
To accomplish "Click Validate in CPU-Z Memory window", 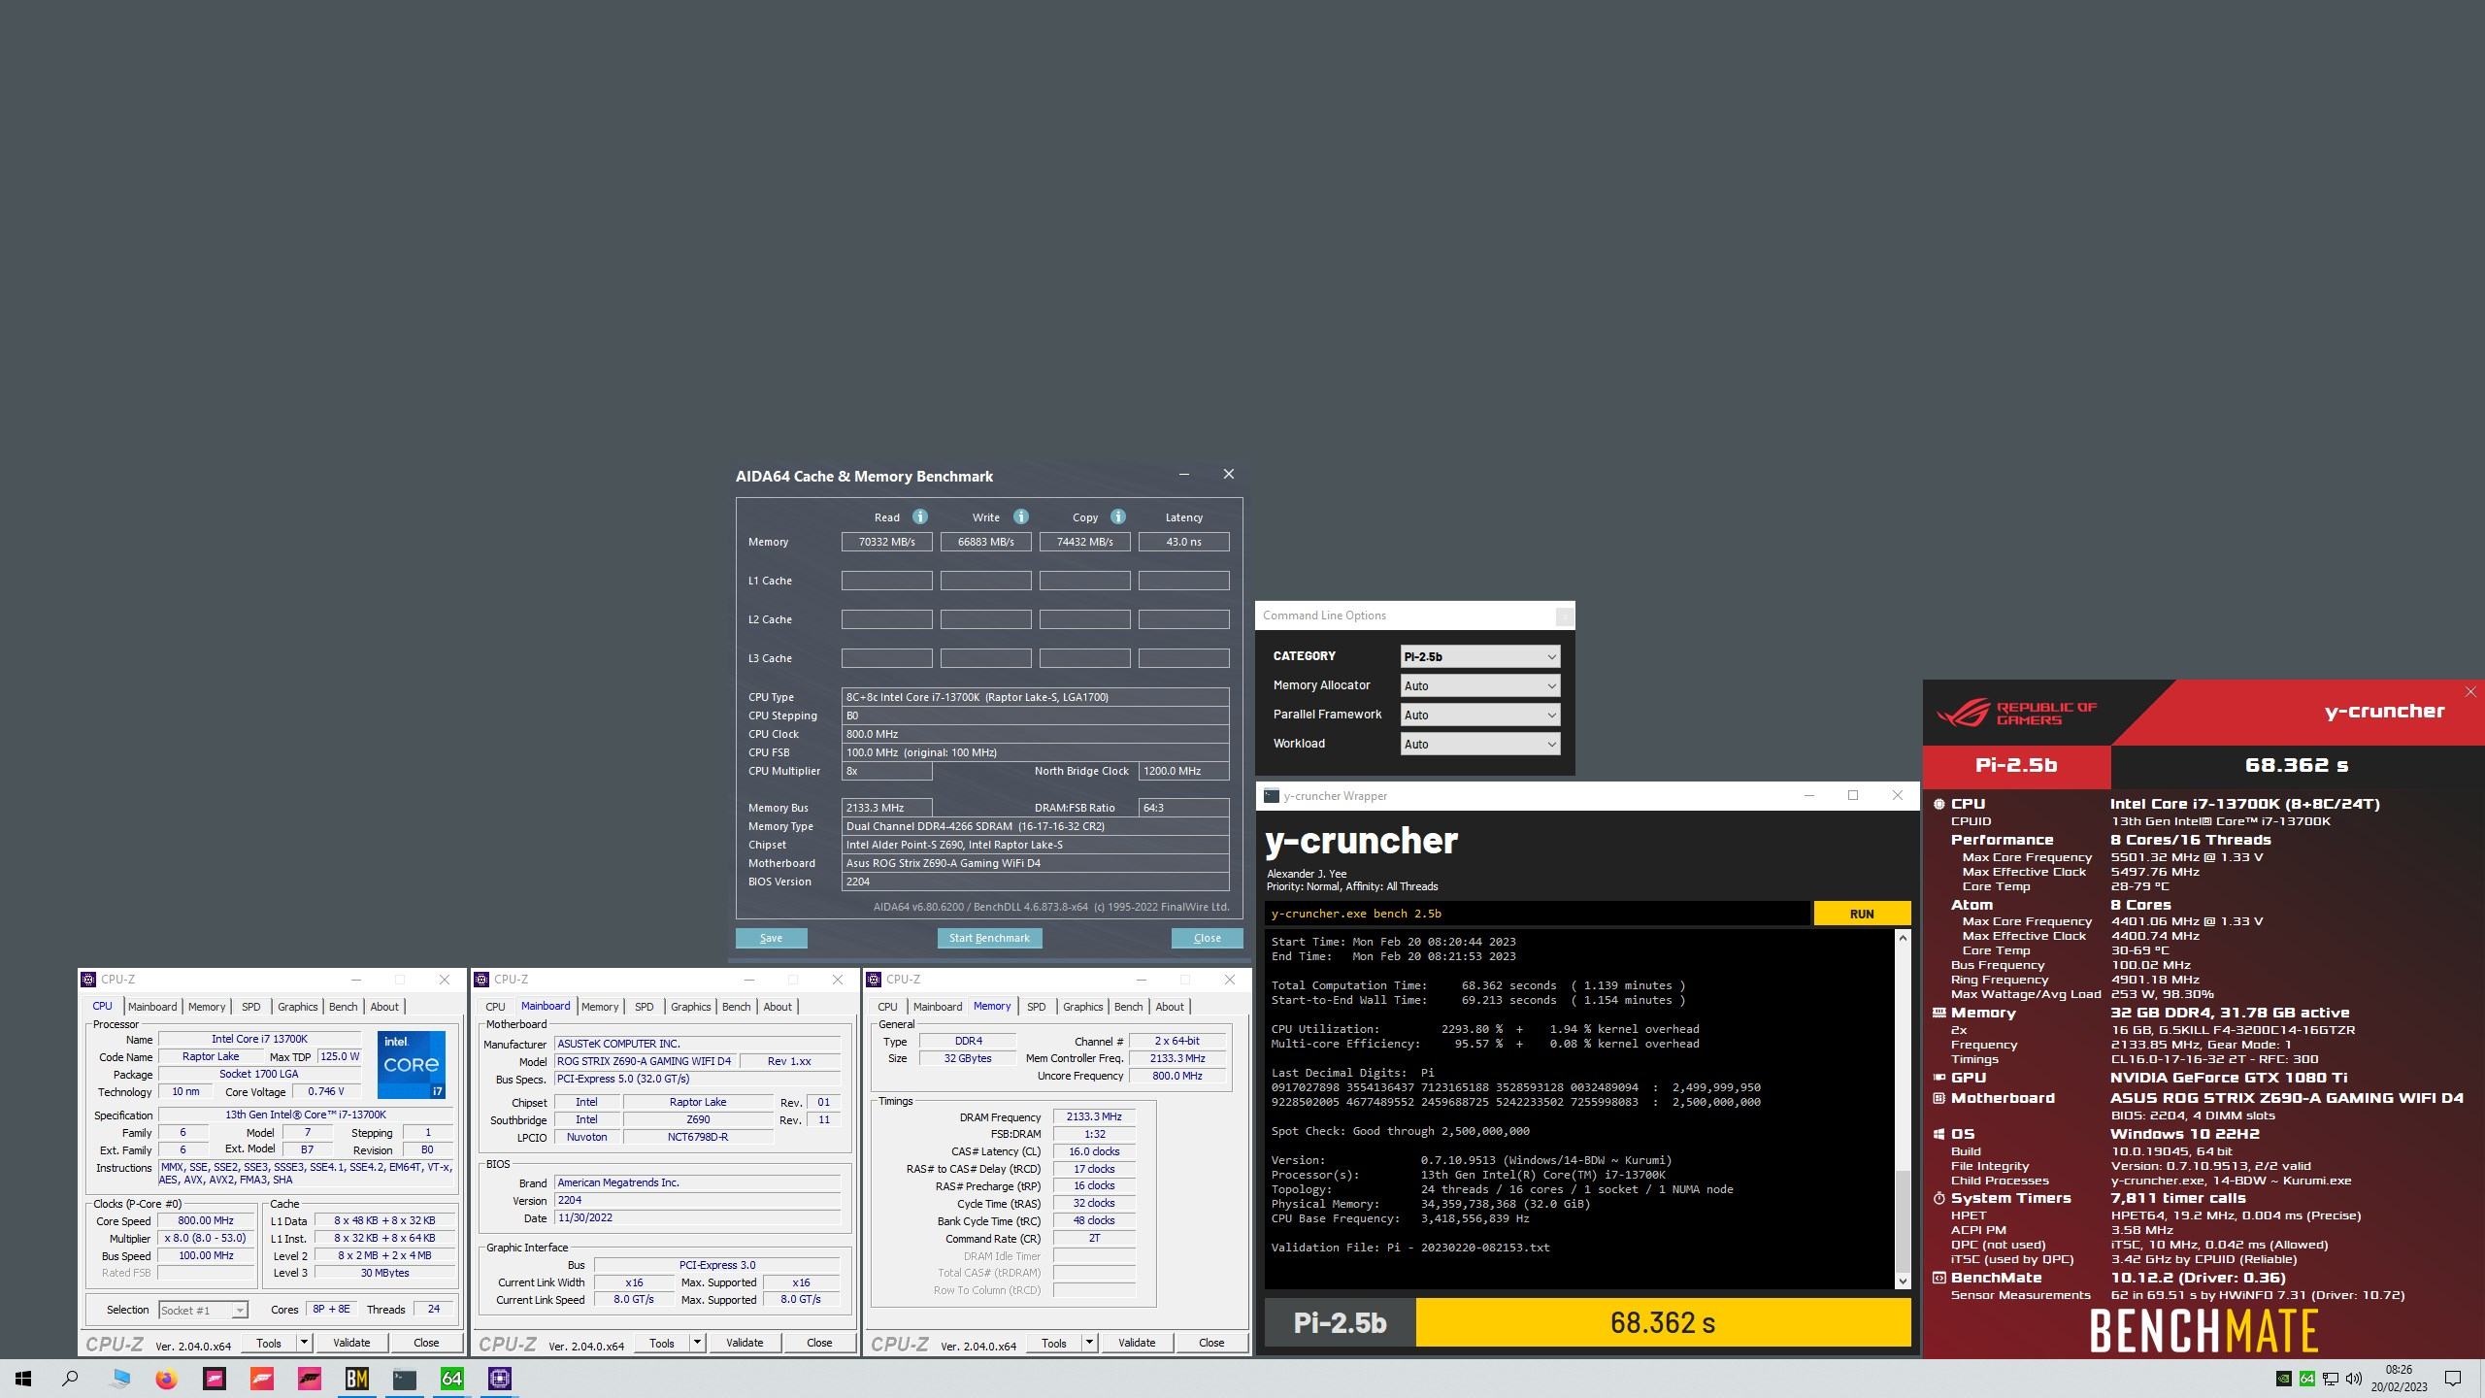I will [x=1137, y=1343].
